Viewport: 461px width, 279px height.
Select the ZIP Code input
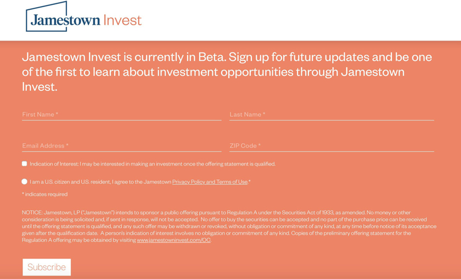tap(331, 146)
